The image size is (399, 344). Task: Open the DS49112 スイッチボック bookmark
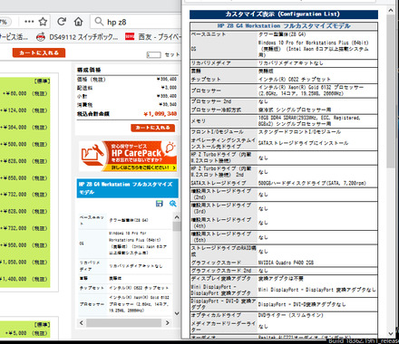77,37
